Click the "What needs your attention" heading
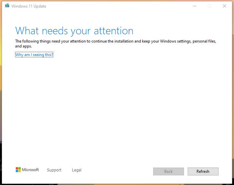Viewport: 234px width, 185px height. [x=74, y=31]
